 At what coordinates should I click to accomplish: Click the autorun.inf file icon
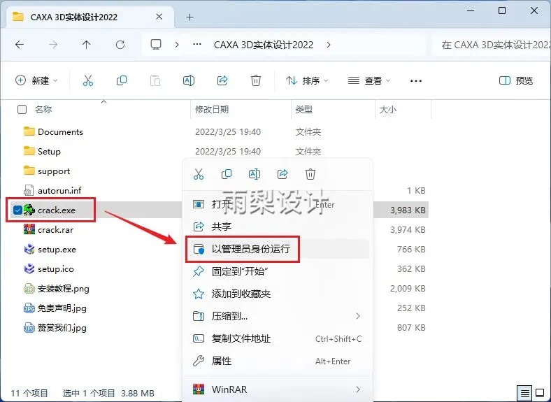coord(29,190)
